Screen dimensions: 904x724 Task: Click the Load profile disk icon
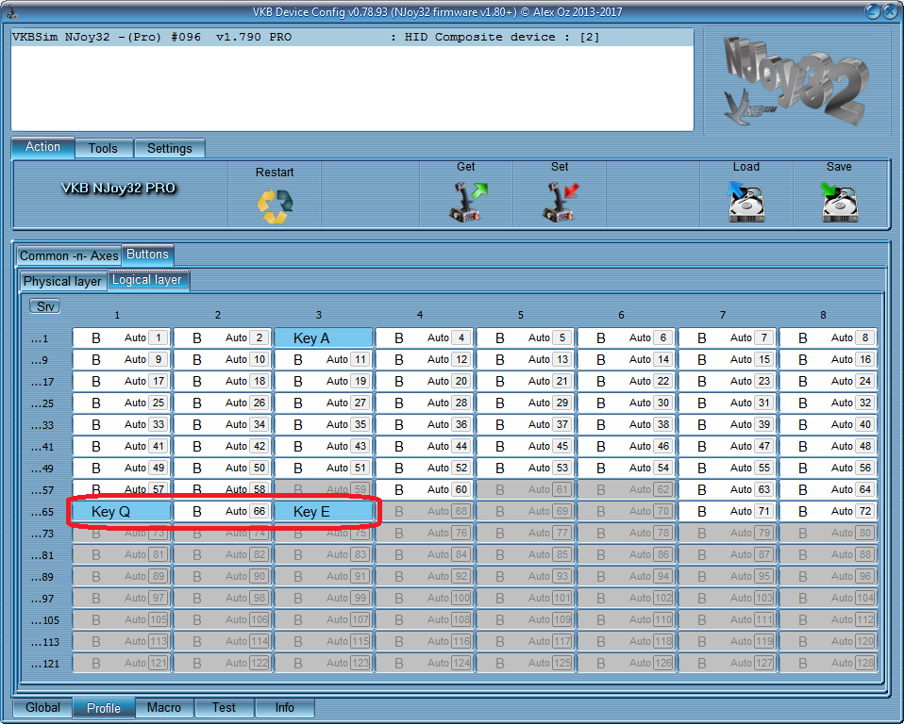[x=745, y=202]
